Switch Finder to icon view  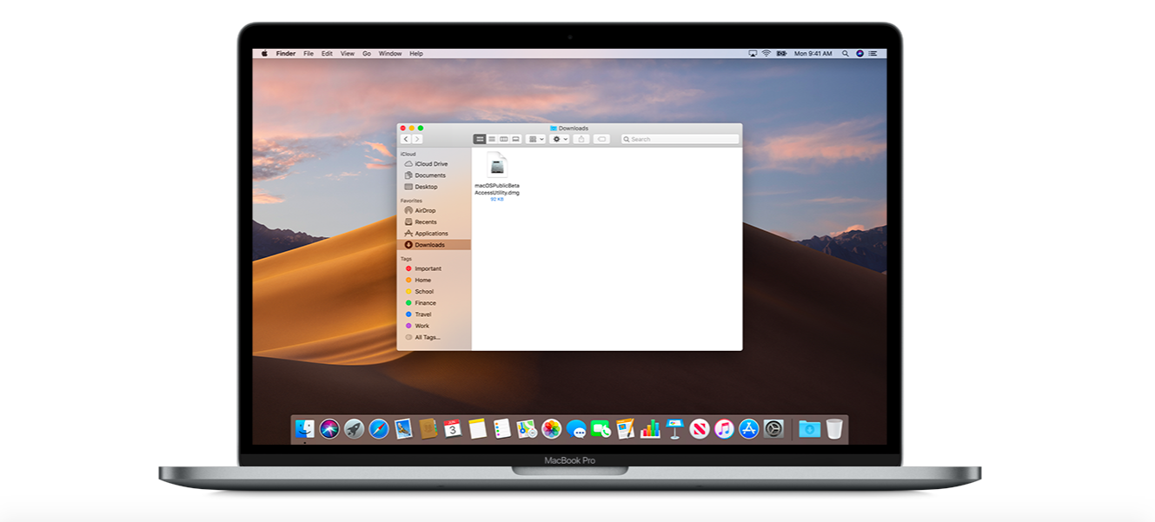point(480,139)
